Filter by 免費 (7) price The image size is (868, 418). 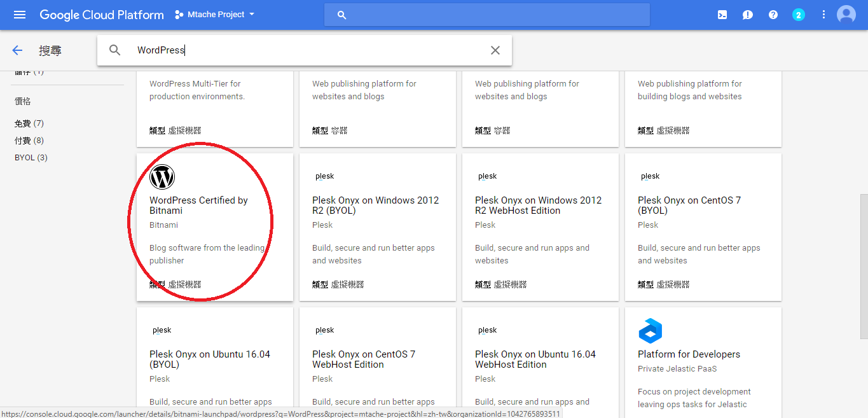(x=29, y=123)
